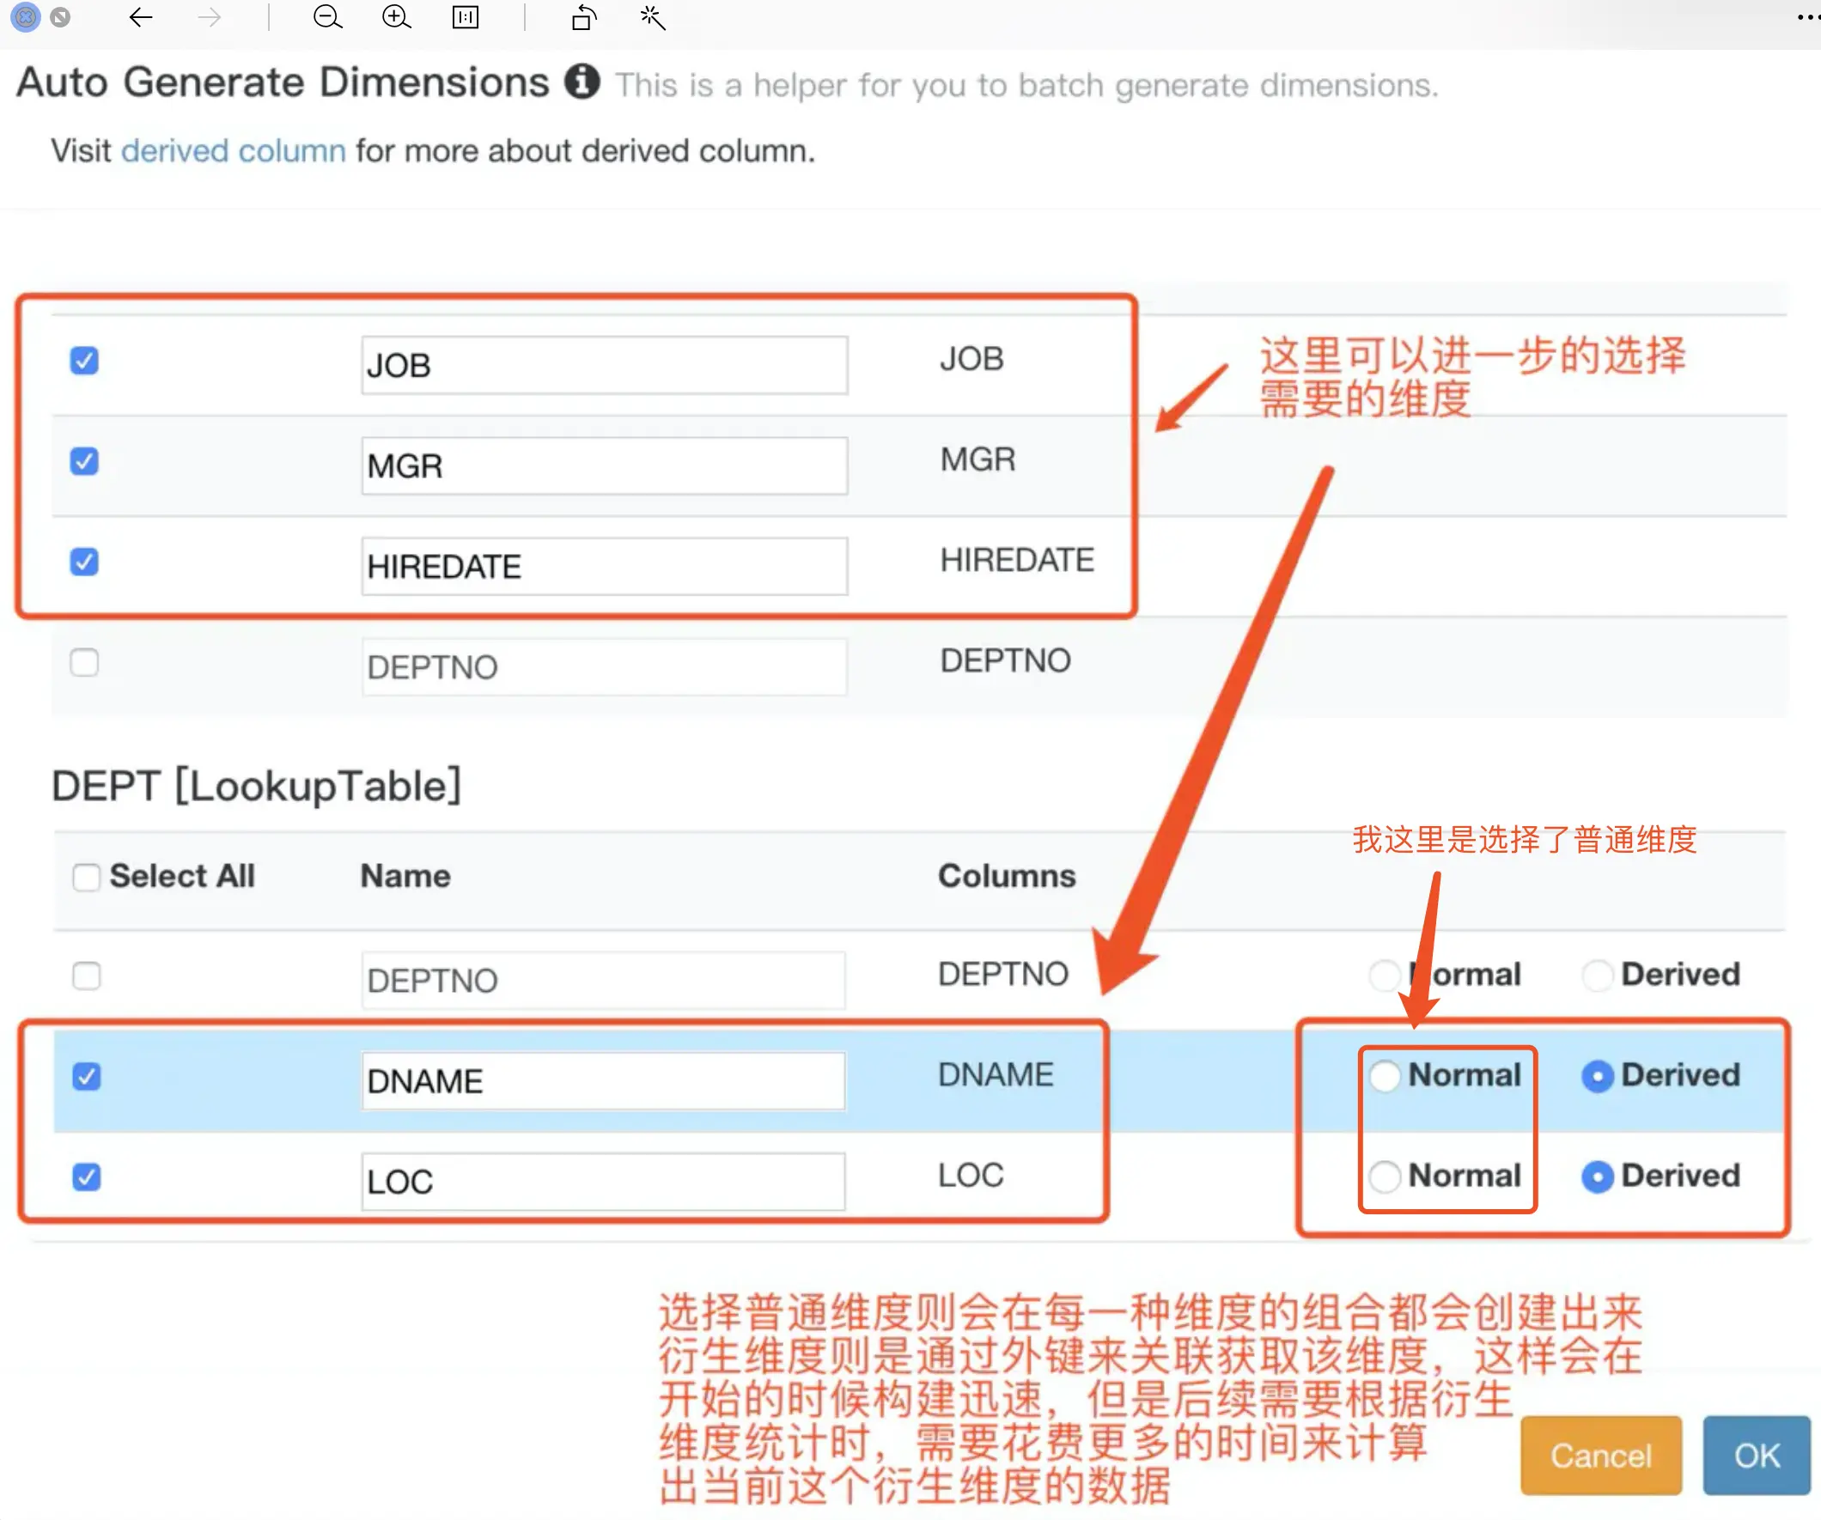The width and height of the screenshot is (1821, 1520).
Task: Click the rotate image icon
Action: coord(584,17)
